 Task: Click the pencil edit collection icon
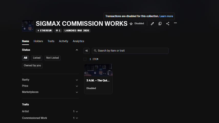(152, 23)
